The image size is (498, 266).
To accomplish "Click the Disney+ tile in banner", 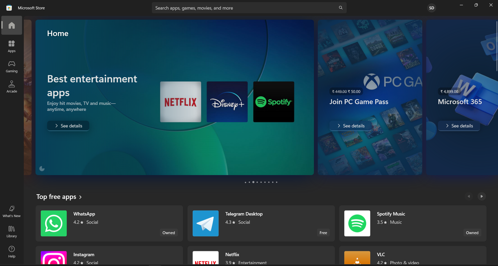I will point(227,102).
